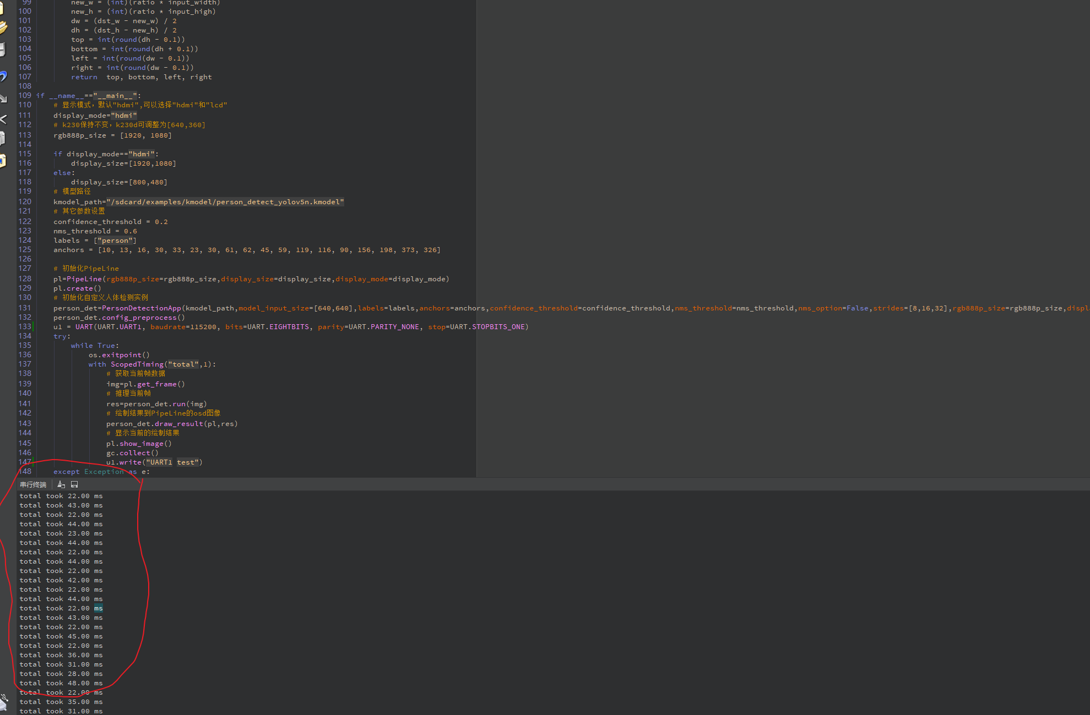The image size is (1090, 715).
Task: Click the blue Undo arrow icon
Action: tap(3, 76)
